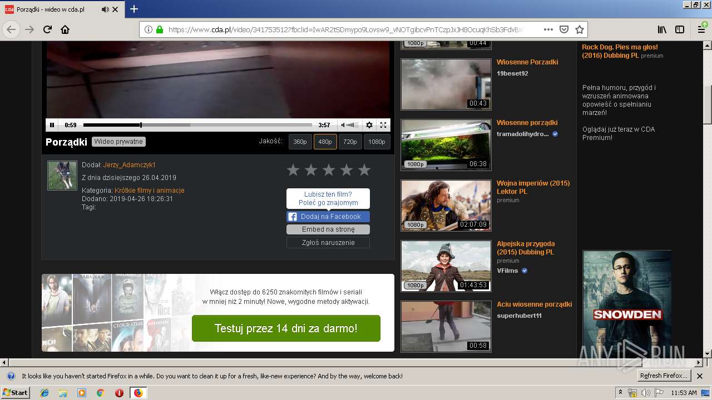The height and width of the screenshot is (400, 712).
Task: Rate the video two stars
Action: (x=311, y=170)
